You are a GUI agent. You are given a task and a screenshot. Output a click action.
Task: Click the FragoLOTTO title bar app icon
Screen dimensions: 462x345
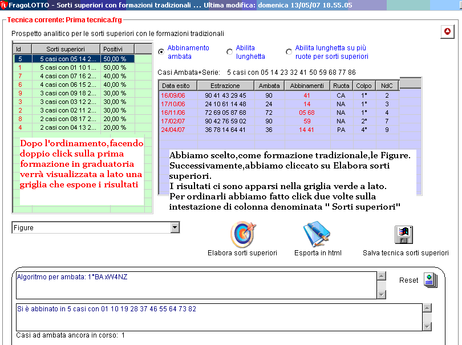tap(5, 5)
